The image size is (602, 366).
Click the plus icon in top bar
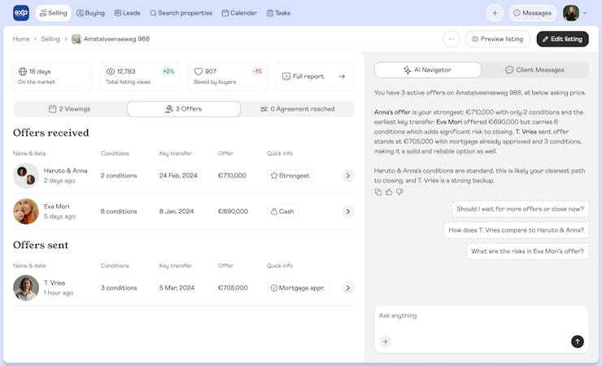coord(495,13)
